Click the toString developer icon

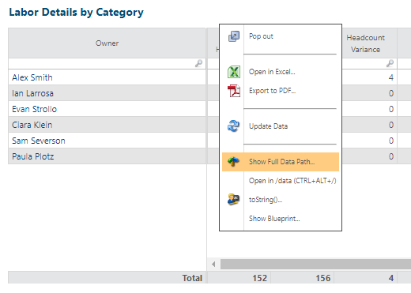(x=233, y=200)
